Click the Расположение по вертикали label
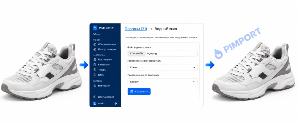 coord(143,75)
